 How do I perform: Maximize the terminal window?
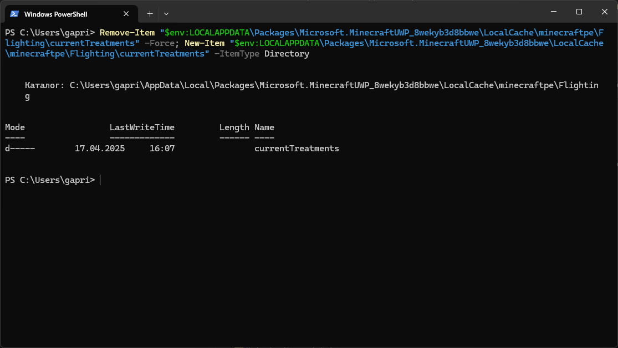point(579,12)
